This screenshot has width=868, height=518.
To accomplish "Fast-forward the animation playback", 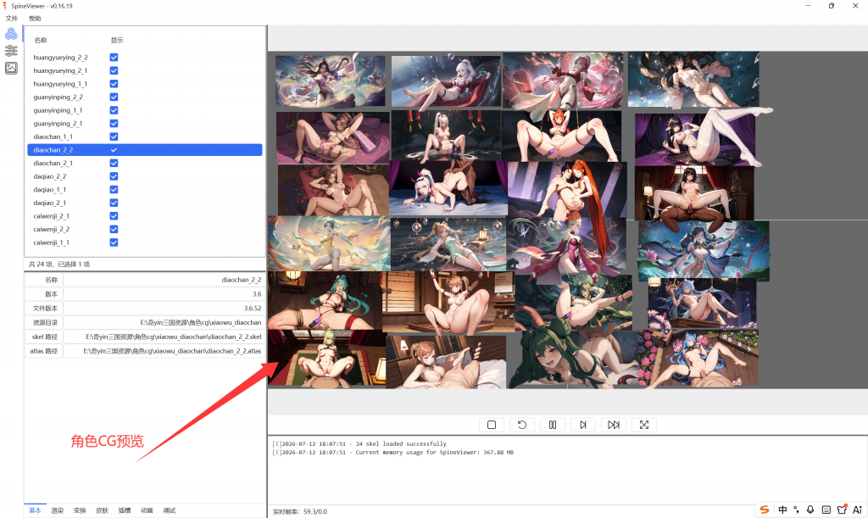I will point(614,425).
